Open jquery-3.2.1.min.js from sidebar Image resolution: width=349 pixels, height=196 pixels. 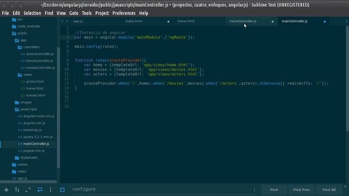point(35,137)
